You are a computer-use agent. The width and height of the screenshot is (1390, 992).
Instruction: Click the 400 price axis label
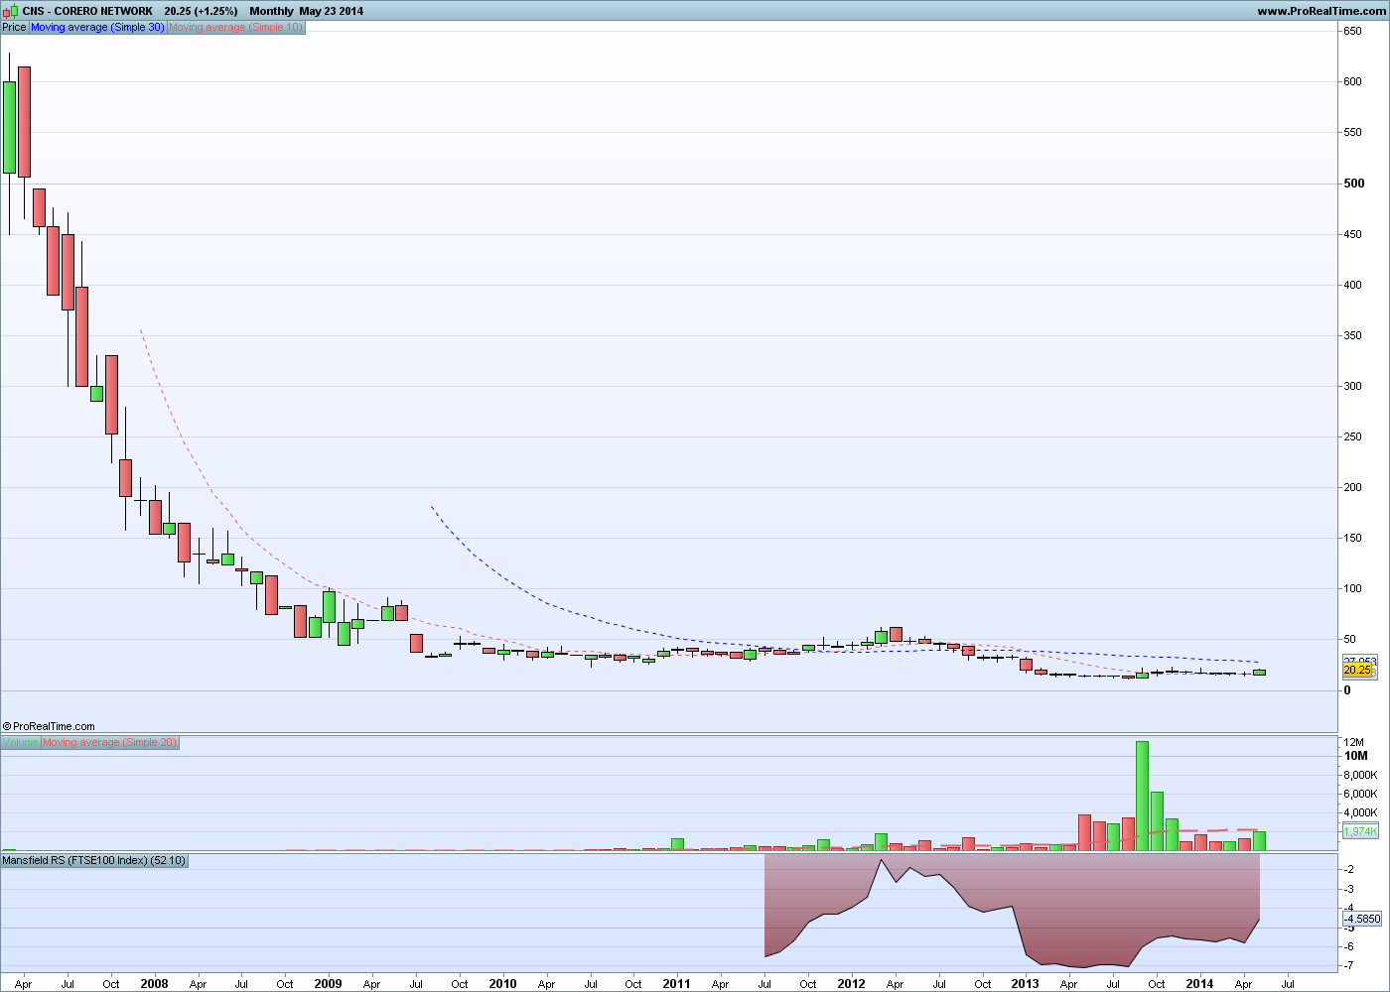(x=1352, y=285)
